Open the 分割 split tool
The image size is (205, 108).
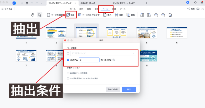point(119,15)
